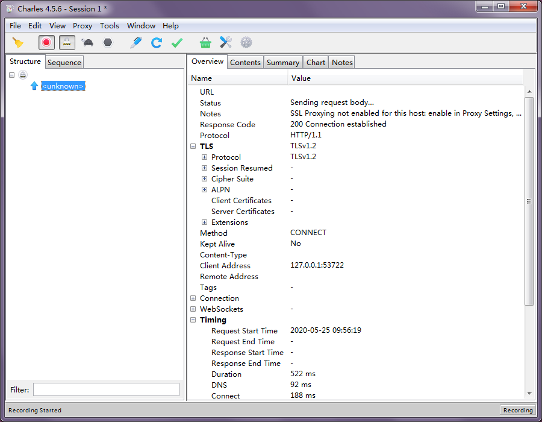The height and width of the screenshot is (422, 542).
Task: Open settings via the wrench and screwdriver icon
Action: [x=225, y=42]
